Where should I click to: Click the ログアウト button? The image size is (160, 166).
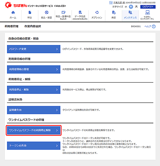(x=148, y=7)
